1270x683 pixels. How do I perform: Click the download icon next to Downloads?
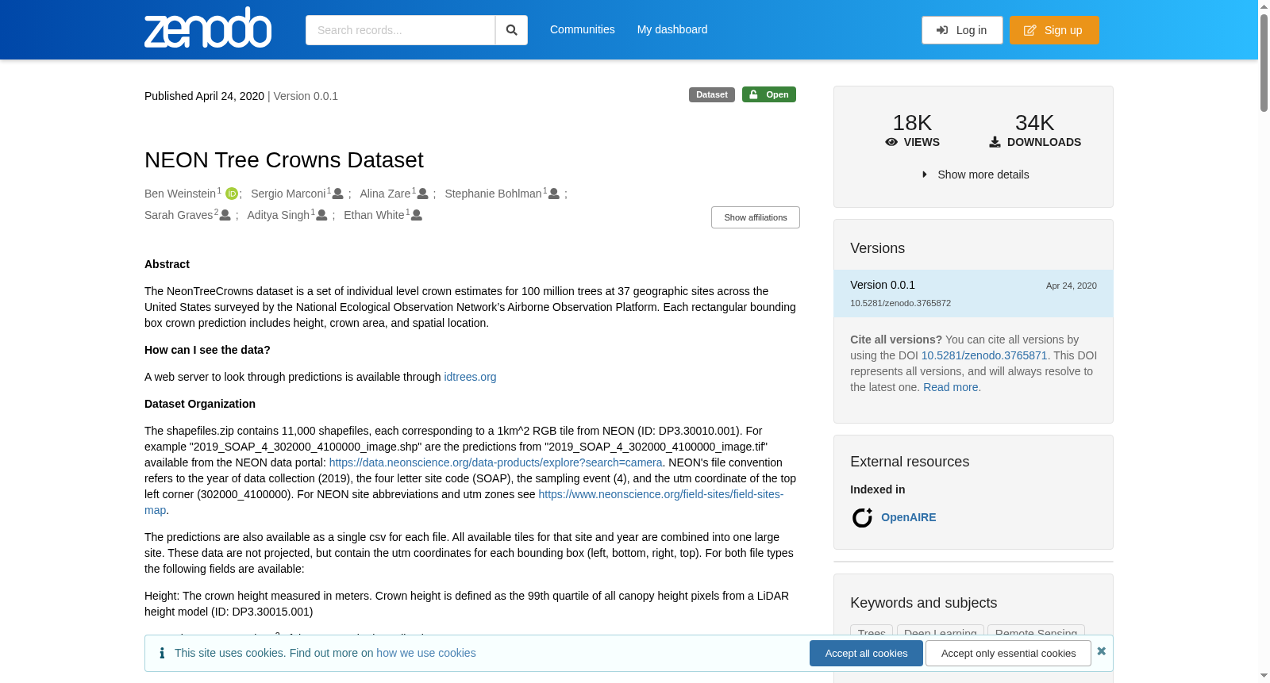point(995,142)
